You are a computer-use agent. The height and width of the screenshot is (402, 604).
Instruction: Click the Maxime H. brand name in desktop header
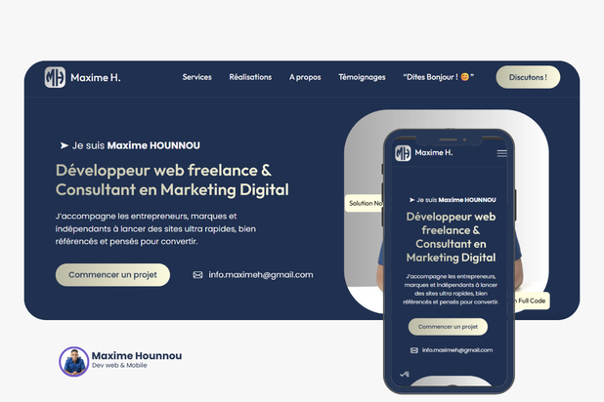point(96,78)
